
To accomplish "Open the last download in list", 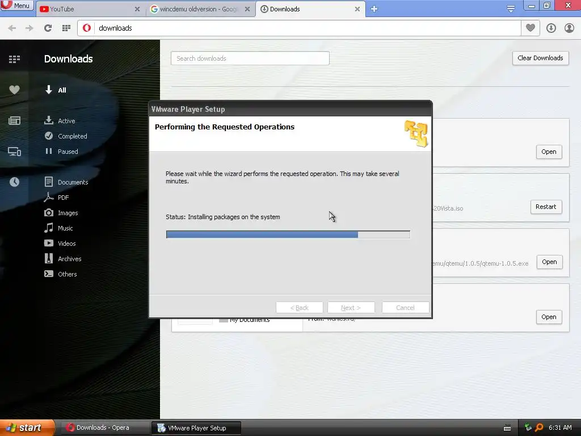I will click(549, 317).
